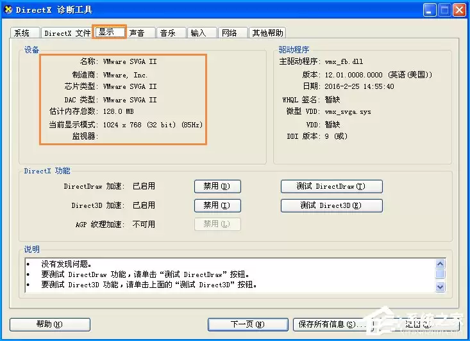Click mini VDD value vmx_svga.sys

click(x=348, y=112)
